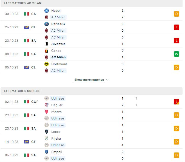The width and height of the screenshot is (185, 162).
Task: Click the CL competition flag on 26.10.23
Action: click(27, 27)
